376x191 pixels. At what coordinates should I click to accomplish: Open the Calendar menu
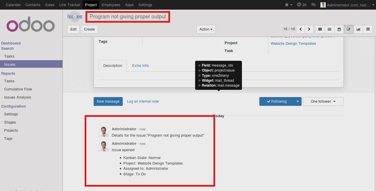point(13,5)
